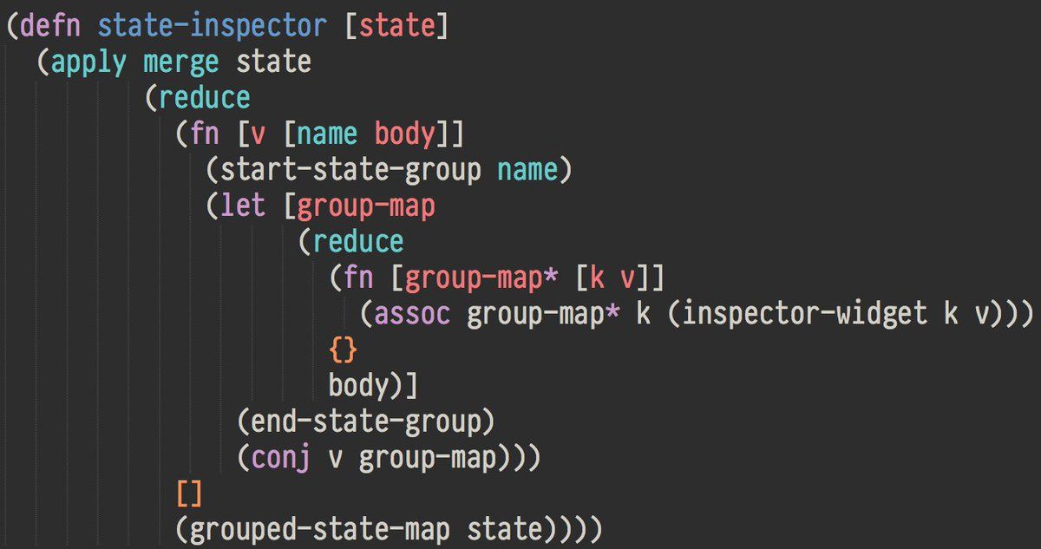Place cursor on apply keyword
1041x549 pixels.
(88, 62)
